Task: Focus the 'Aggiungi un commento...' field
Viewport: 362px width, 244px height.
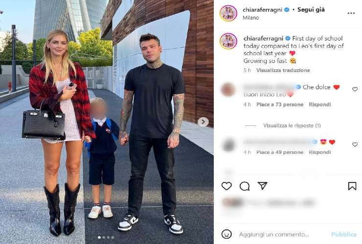Action: [x=274, y=234]
